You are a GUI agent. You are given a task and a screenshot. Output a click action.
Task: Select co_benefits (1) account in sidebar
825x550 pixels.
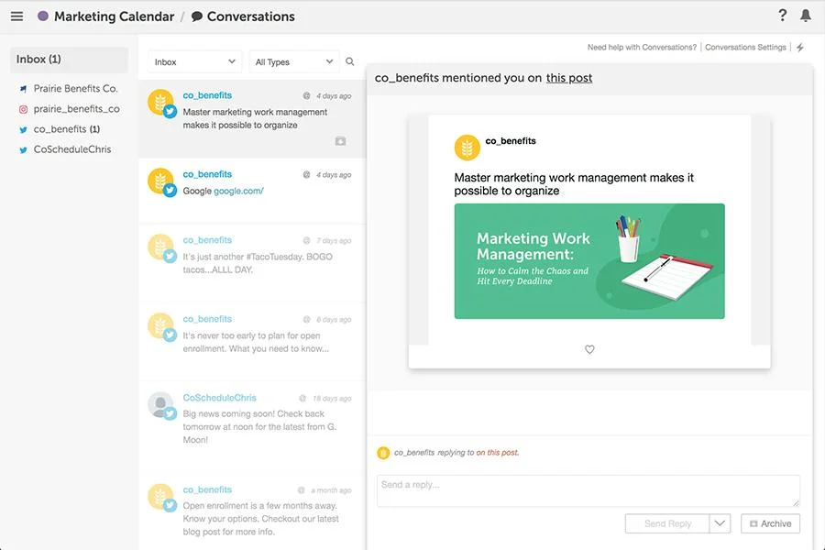coord(66,129)
